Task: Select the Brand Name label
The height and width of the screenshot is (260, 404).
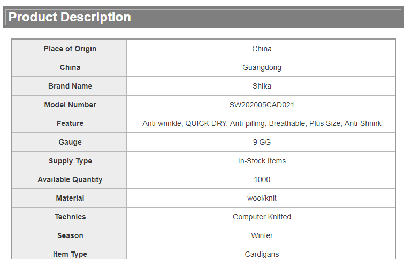Action: [x=70, y=86]
